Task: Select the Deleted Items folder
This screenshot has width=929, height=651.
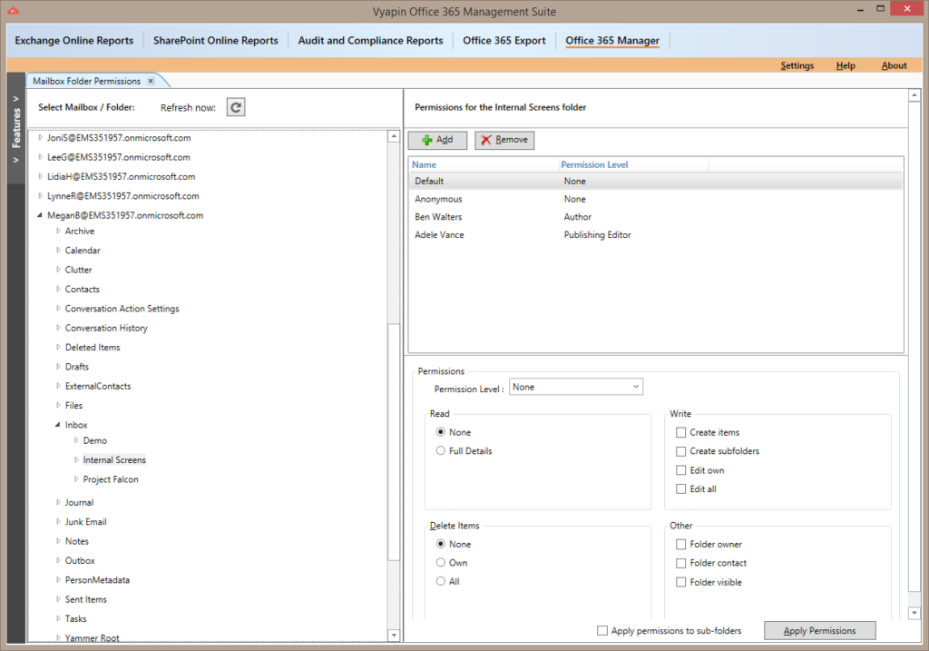Action: pos(93,348)
